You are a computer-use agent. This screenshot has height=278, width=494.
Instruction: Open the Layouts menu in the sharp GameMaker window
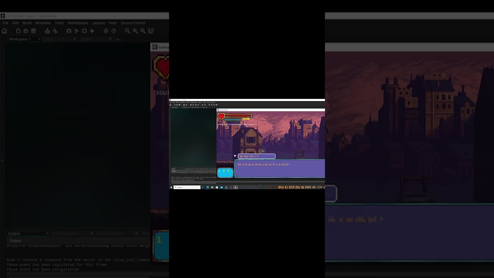200,102
